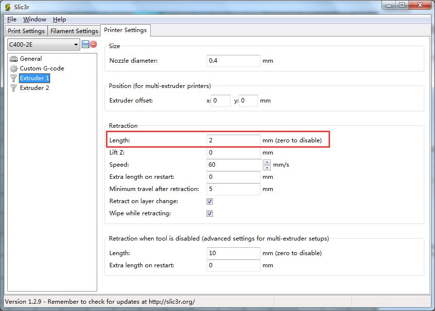Viewport: 435px width, 311px height.
Task: Click the Nozzle diameter input field
Action: [x=233, y=61]
